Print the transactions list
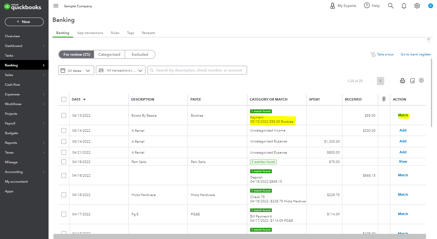 [x=402, y=81]
